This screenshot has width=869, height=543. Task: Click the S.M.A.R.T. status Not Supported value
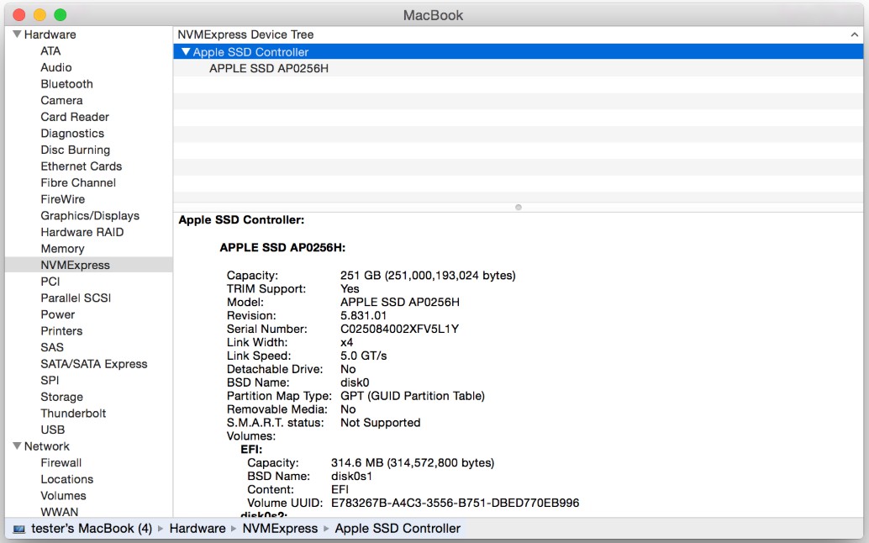(x=380, y=423)
